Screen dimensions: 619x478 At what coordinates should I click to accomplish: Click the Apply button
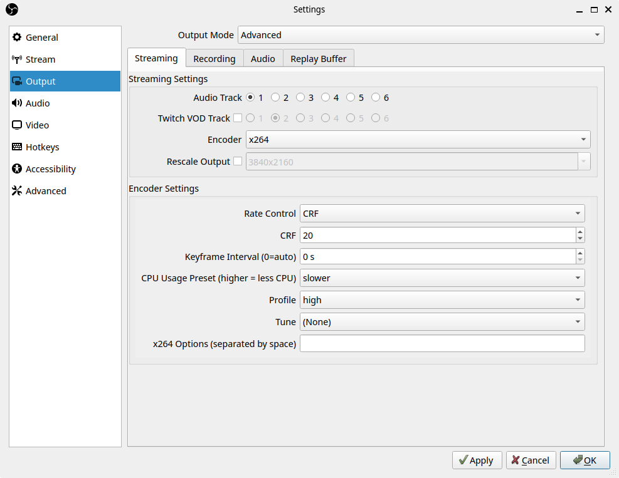477,460
